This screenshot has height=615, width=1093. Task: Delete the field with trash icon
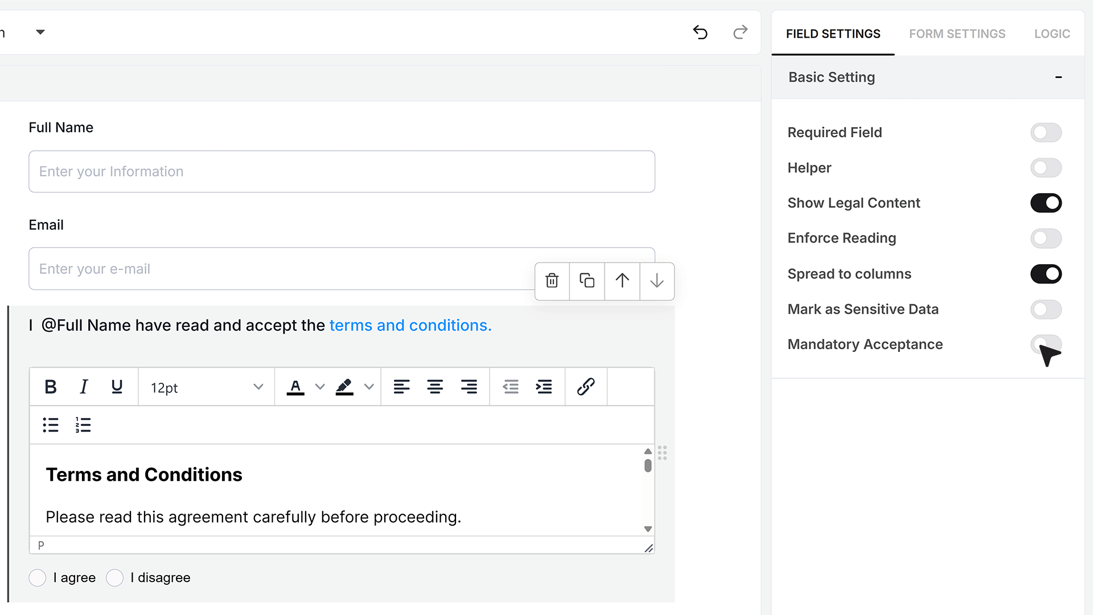[552, 281]
